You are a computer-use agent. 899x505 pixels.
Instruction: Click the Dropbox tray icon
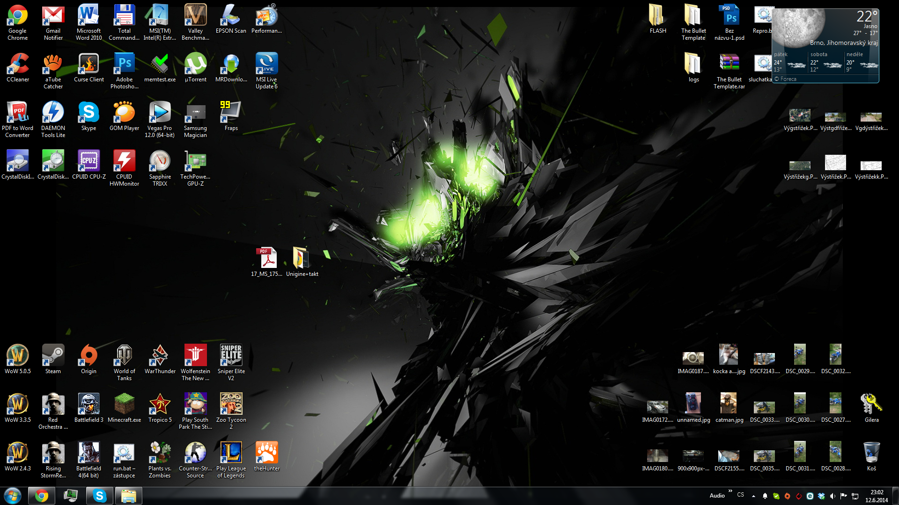click(821, 496)
